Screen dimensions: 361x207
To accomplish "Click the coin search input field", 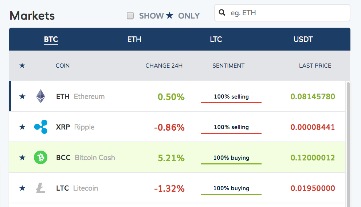I will pos(282,13).
